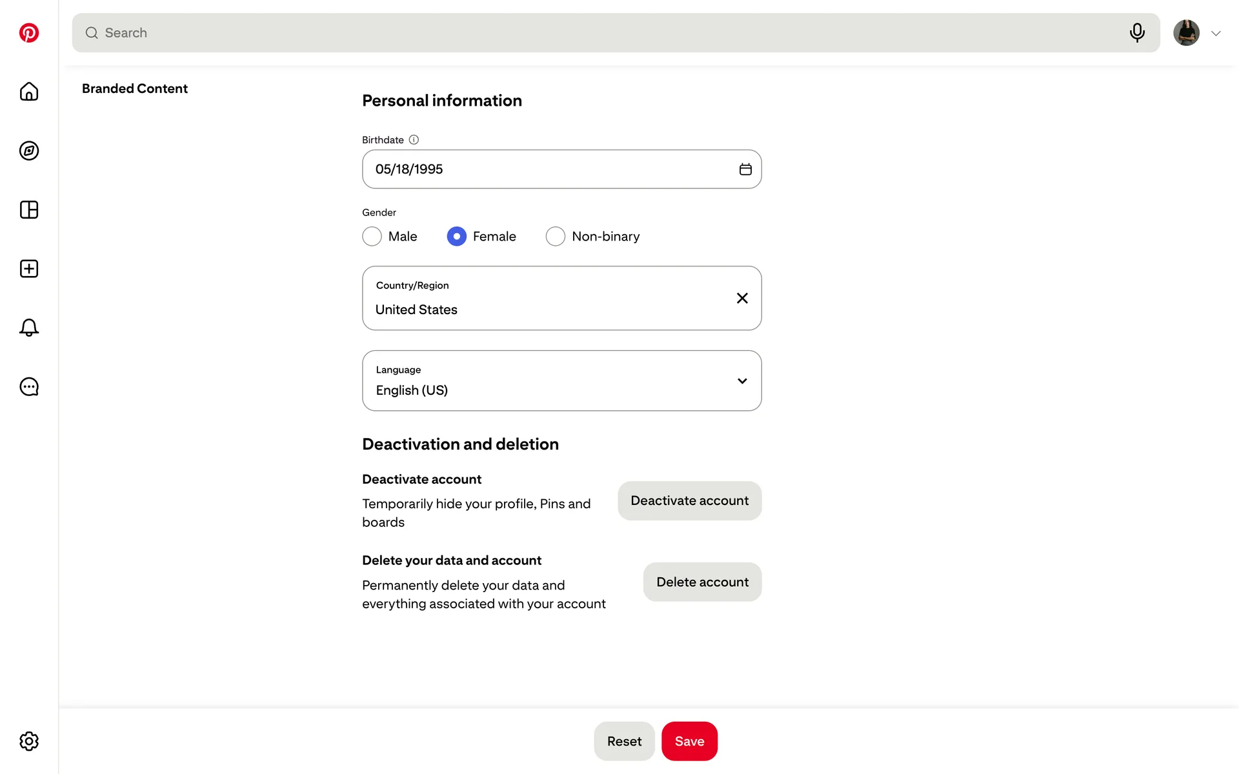Viewport: 1239px width, 774px height.
Task: Click into the Search bar
Action: click(607, 33)
